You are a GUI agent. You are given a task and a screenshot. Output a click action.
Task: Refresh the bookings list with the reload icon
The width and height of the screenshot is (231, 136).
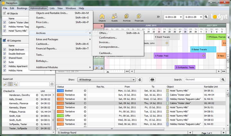point(140,79)
